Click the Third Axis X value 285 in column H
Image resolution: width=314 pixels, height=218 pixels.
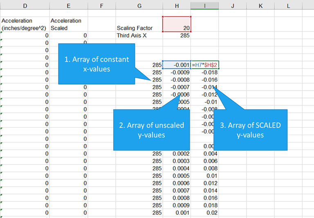click(177, 36)
